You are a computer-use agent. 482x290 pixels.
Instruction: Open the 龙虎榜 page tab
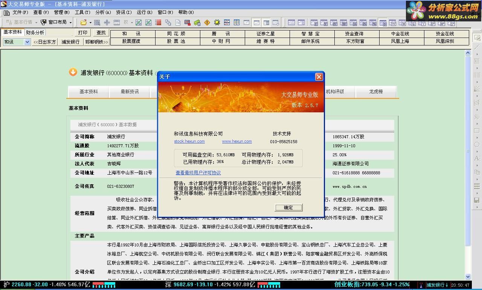click(x=376, y=92)
